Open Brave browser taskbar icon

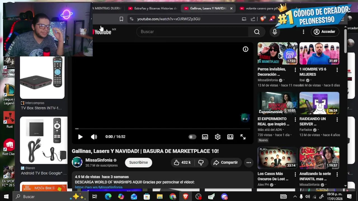[185, 197]
